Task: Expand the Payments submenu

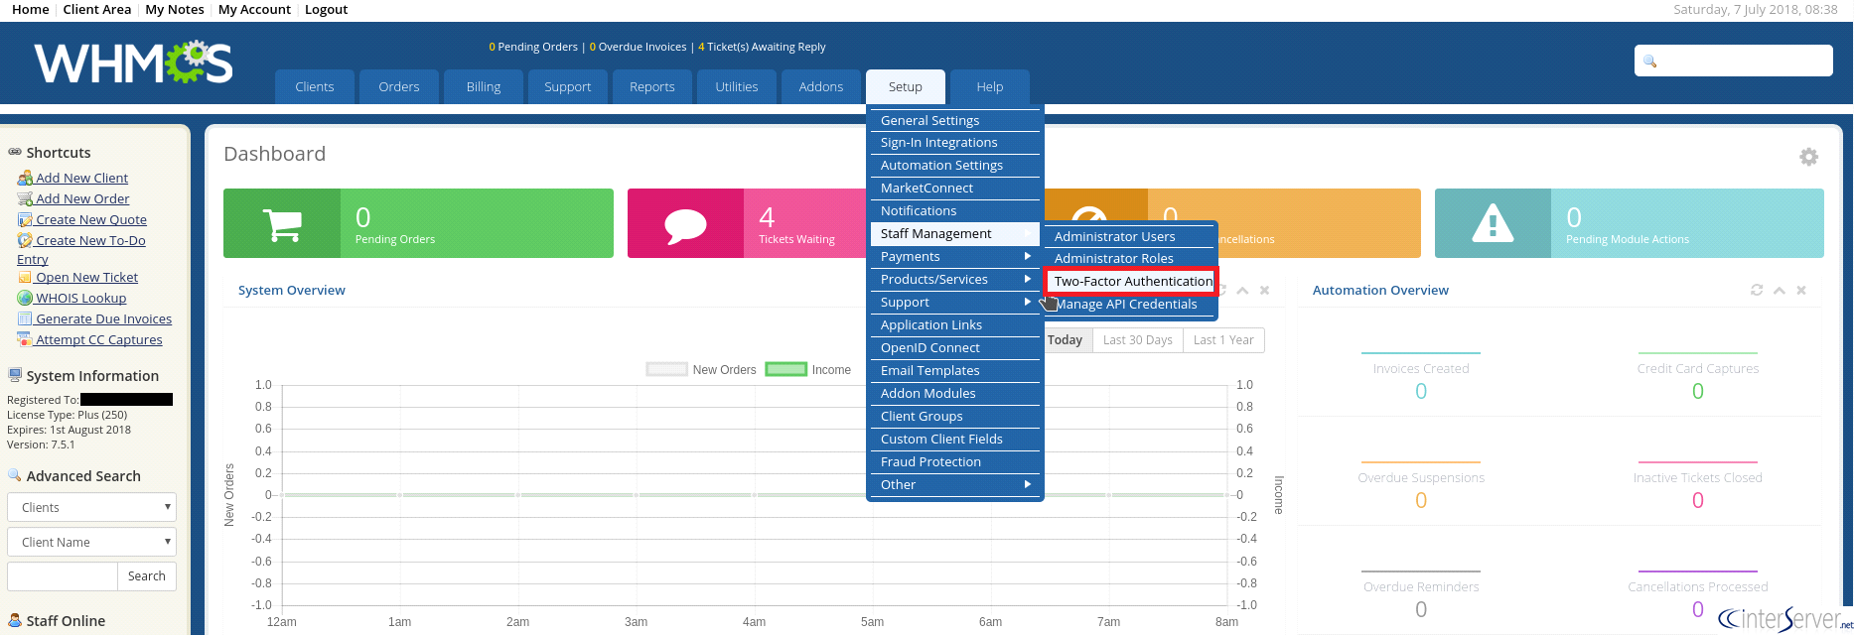Action: point(954,257)
